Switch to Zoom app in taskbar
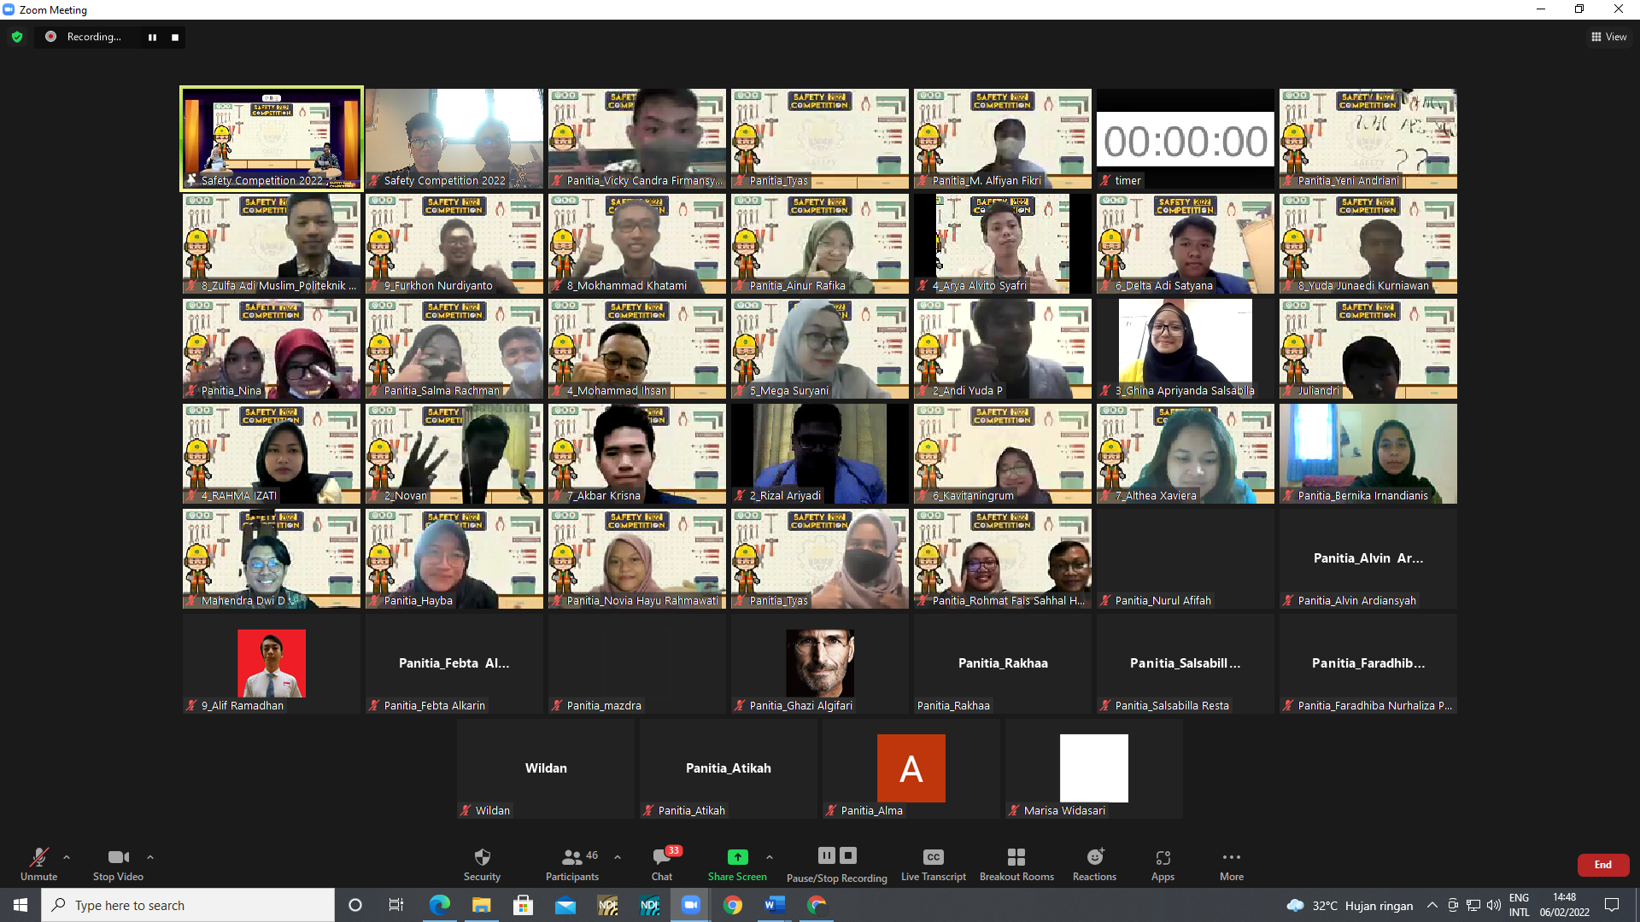The image size is (1640, 922). (x=690, y=905)
